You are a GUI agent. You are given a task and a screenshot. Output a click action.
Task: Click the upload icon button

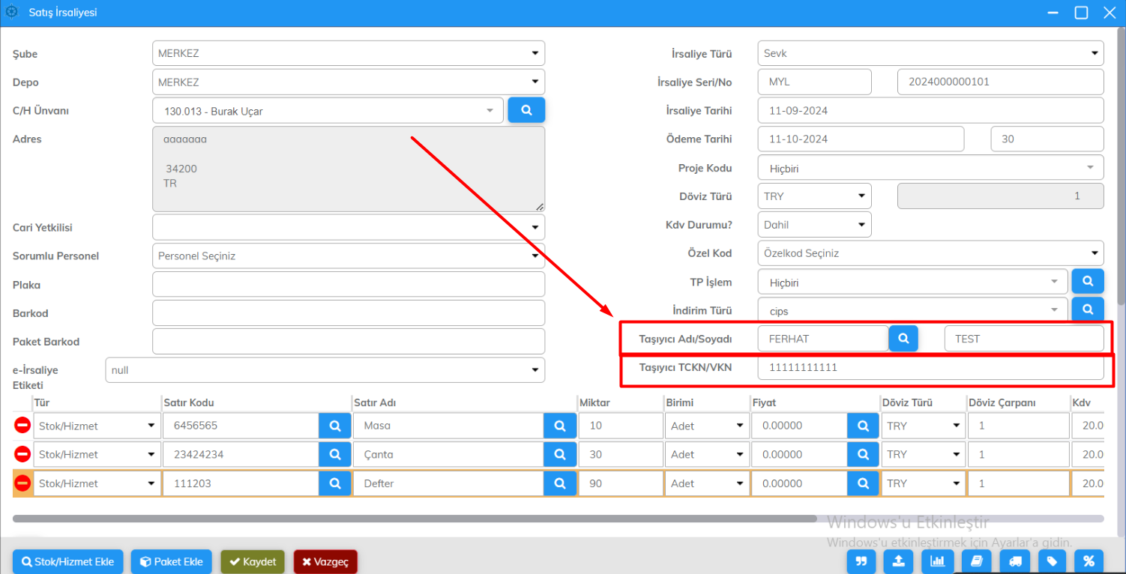click(899, 561)
